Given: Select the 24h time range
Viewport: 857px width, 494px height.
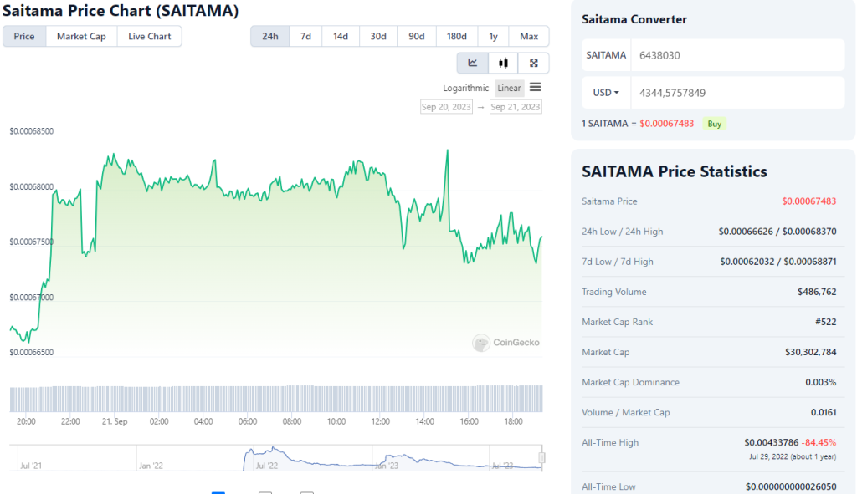Looking at the screenshot, I should tap(270, 36).
